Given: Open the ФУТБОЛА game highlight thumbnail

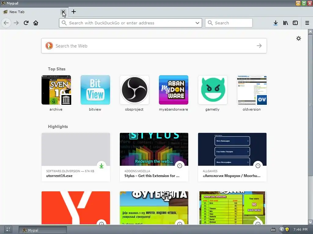Looking at the screenshot, I should [x=154, y=208].
